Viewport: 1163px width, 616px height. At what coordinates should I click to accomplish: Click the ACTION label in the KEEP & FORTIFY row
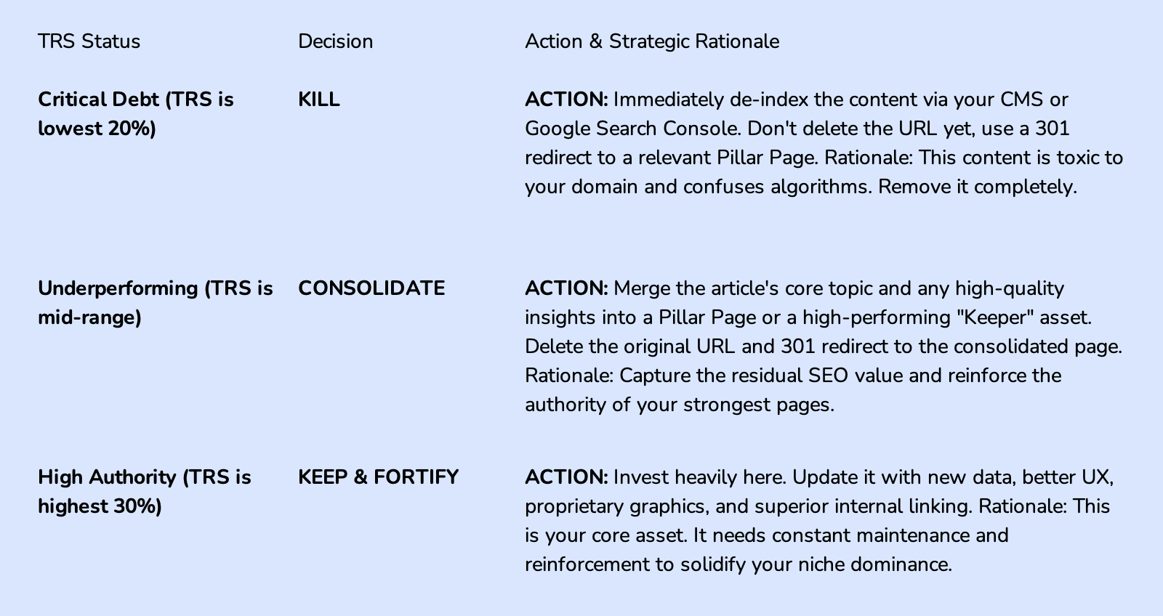tap(566, 477)
